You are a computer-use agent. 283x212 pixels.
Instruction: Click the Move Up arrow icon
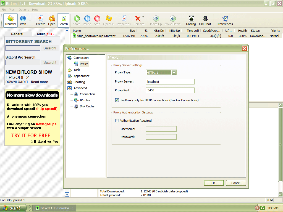pyautogui.click(x=156, y=20)
